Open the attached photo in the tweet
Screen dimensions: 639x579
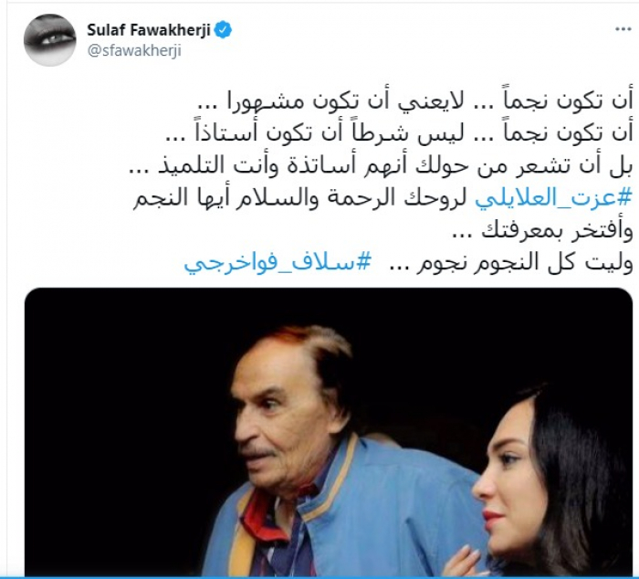pos(329,431)
